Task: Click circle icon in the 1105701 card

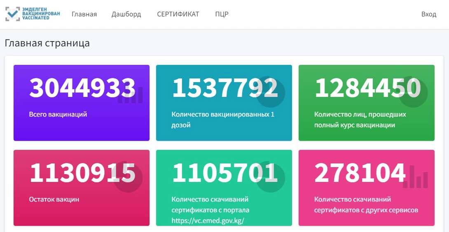Action: click(x=271, y=178)
